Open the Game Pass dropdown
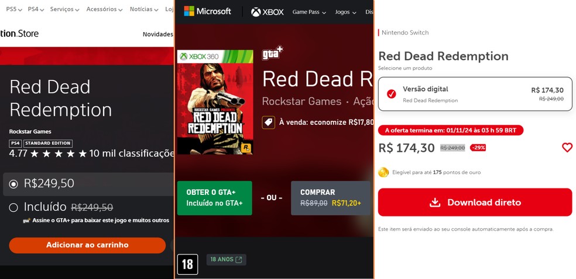576x279 pixels. (x=309, y=12)
